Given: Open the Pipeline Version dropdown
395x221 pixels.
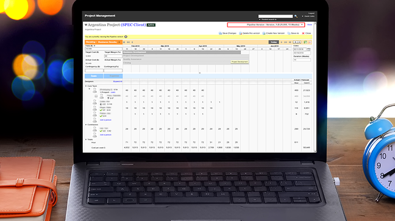Looking at the screenshot, I should point(266,25).
